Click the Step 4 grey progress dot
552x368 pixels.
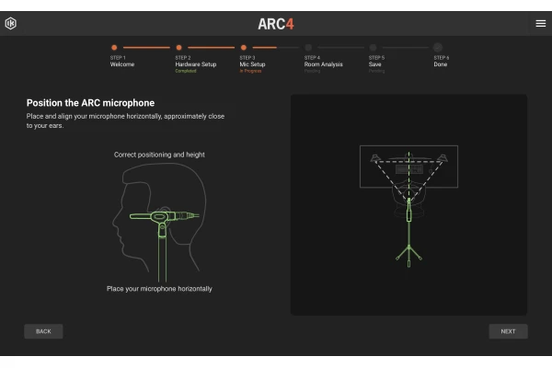point(308,47)
